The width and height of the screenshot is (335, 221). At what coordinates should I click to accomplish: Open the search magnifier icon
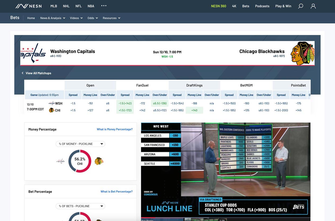click(301, 6)
